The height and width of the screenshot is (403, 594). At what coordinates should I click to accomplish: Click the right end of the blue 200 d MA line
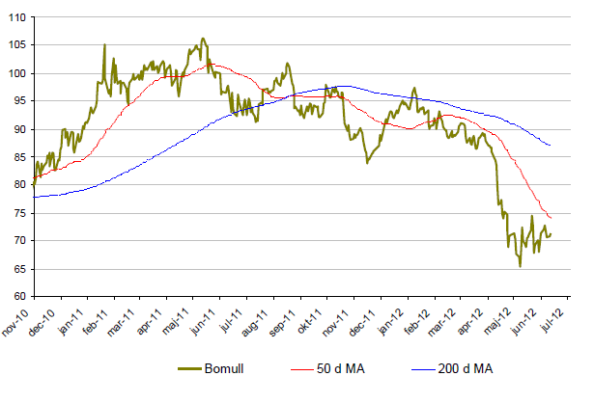click(551, 146)
